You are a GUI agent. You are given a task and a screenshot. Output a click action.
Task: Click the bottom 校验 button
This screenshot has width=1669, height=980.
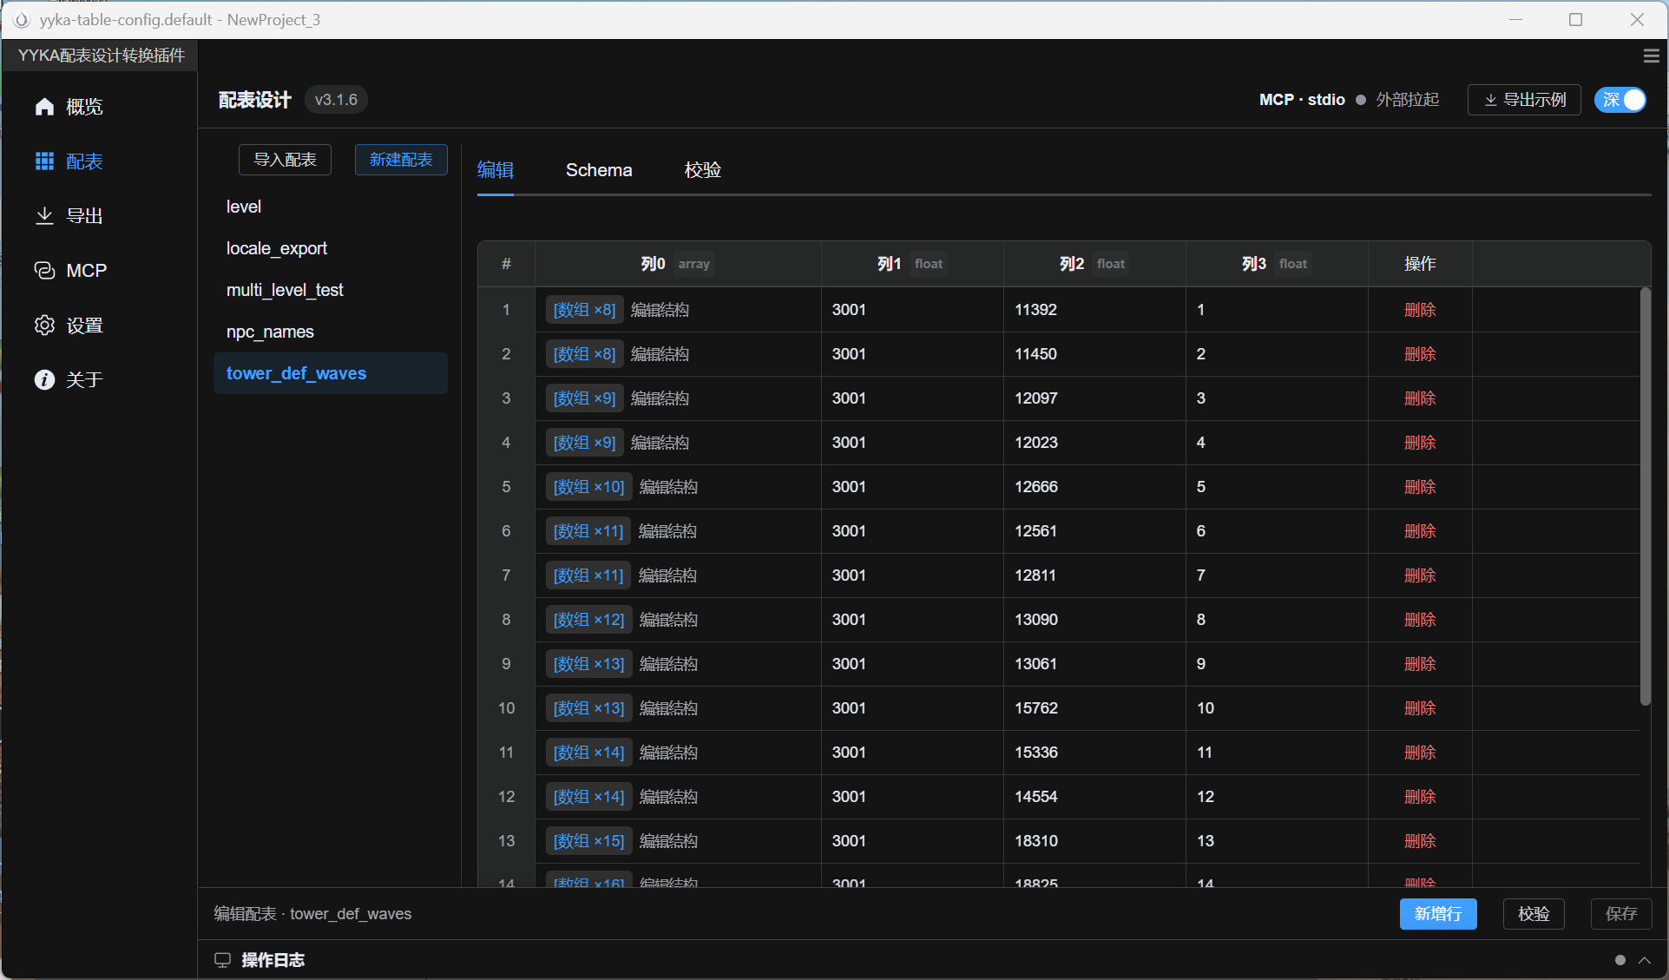1534,914
